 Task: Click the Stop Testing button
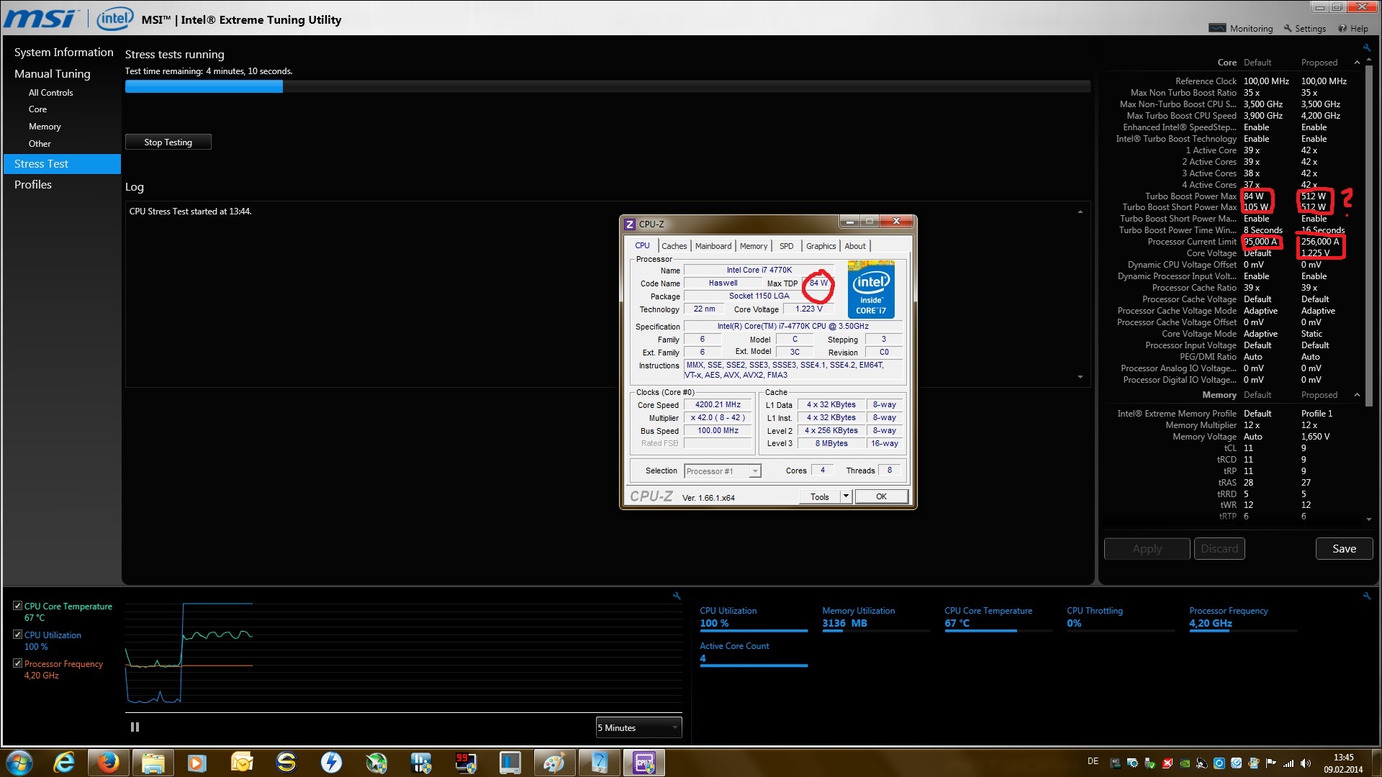(x=168, y=142)
